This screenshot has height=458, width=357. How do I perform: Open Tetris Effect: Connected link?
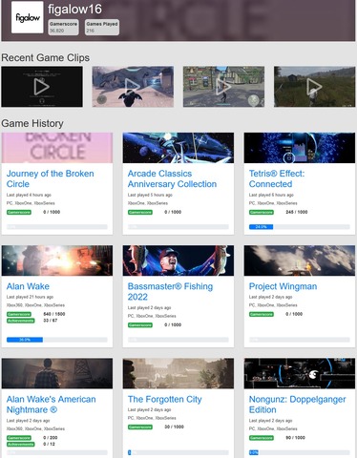pos(277,178)
